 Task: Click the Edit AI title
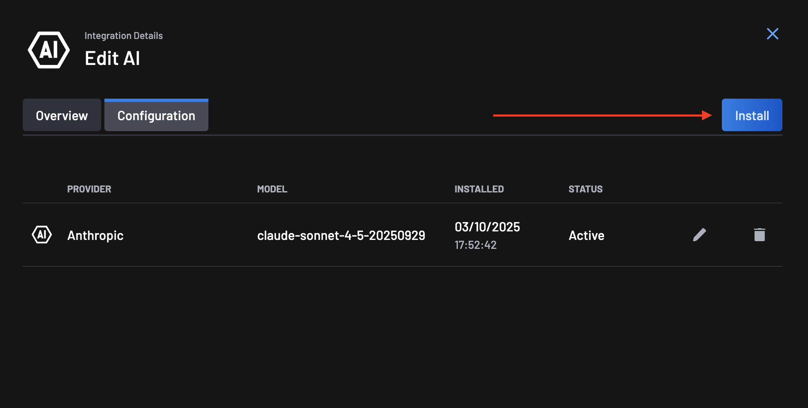[112, 58]
